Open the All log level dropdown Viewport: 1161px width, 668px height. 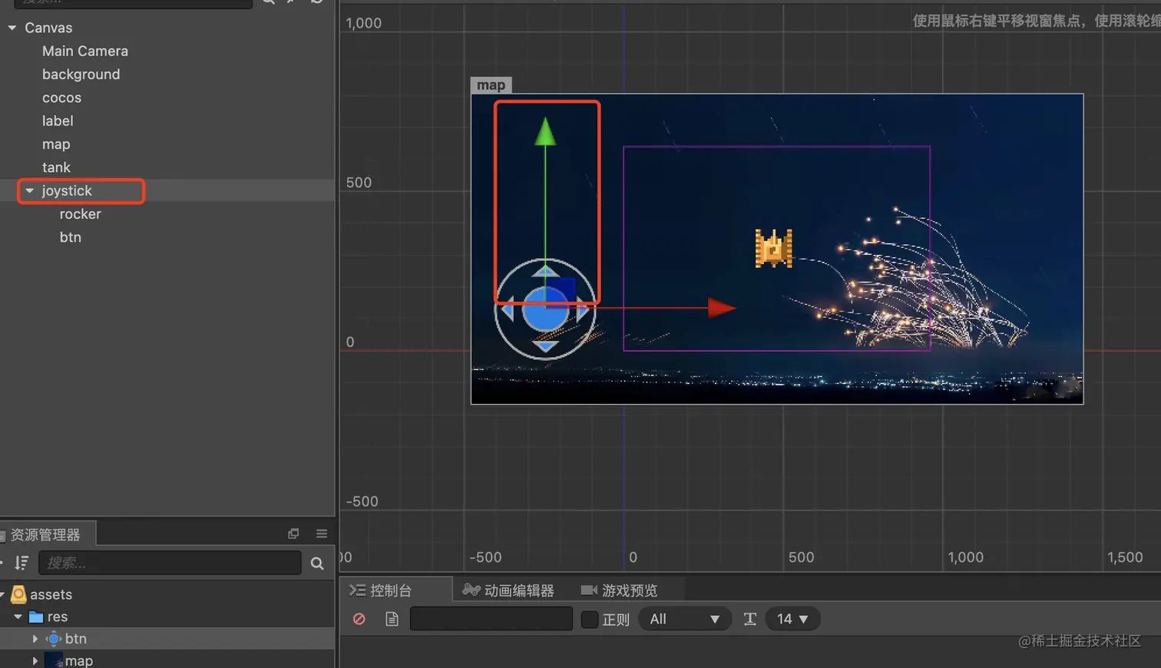(x=683, y=619)
